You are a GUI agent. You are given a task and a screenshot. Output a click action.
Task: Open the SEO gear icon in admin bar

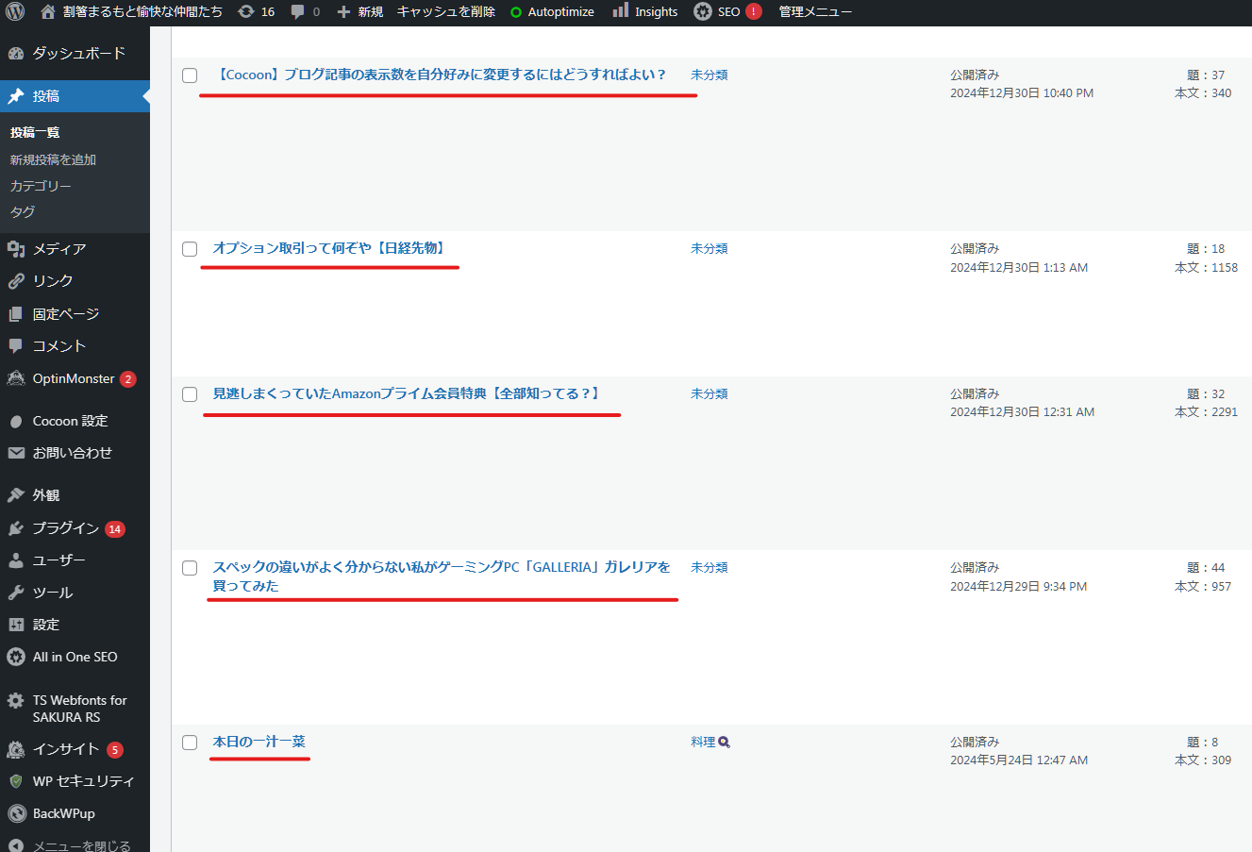click(703, 11)
